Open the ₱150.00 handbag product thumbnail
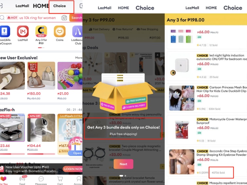 click(x=41, y=76)
